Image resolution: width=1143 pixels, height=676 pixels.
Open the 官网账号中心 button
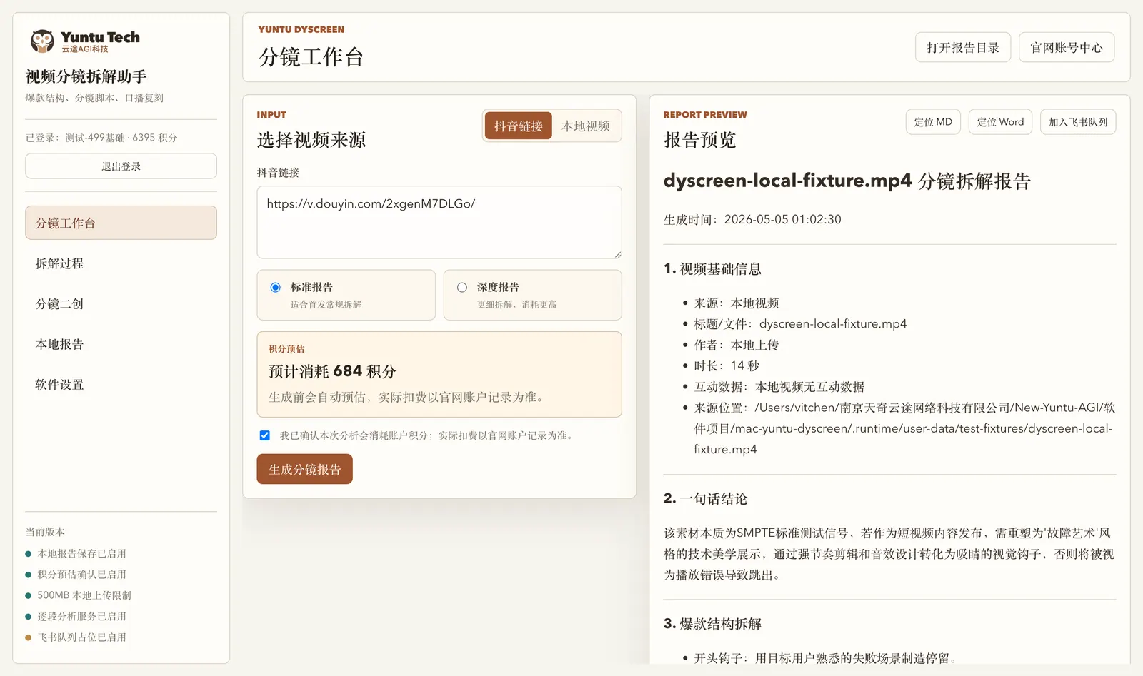[x=1067, y=48]
